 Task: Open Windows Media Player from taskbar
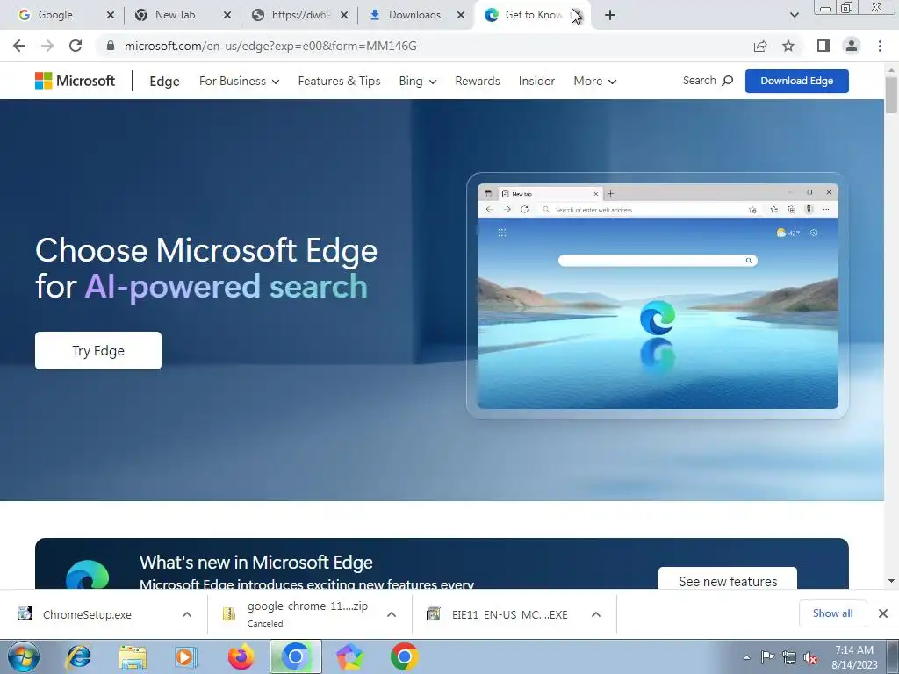click(x=186, y=656)
